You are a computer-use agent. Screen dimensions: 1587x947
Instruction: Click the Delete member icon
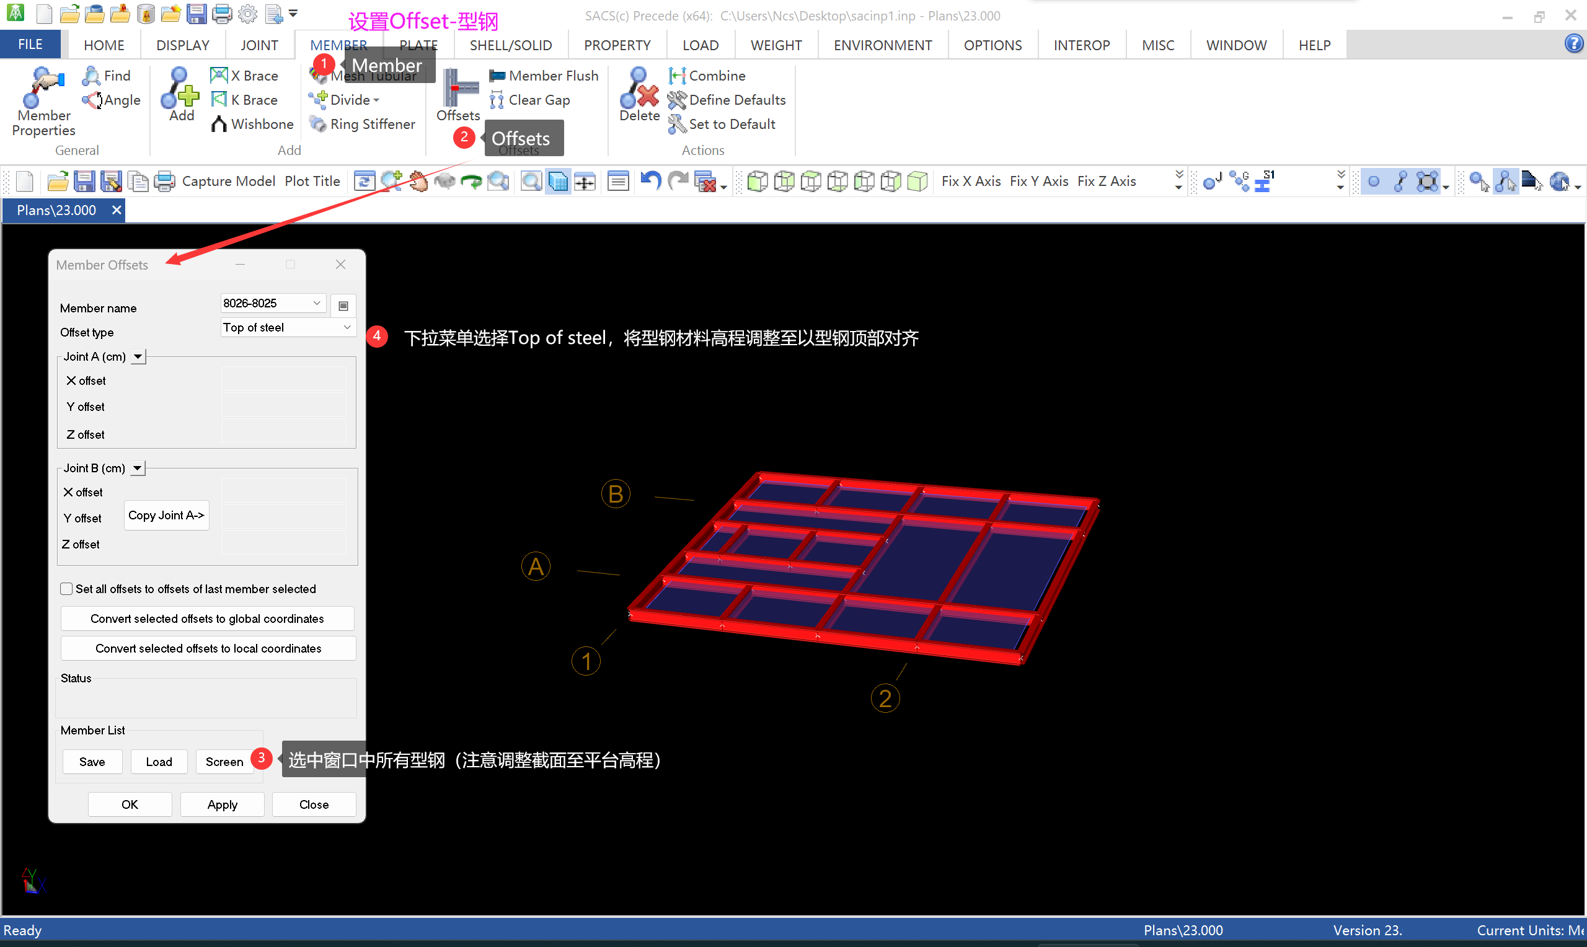point(639,89)
